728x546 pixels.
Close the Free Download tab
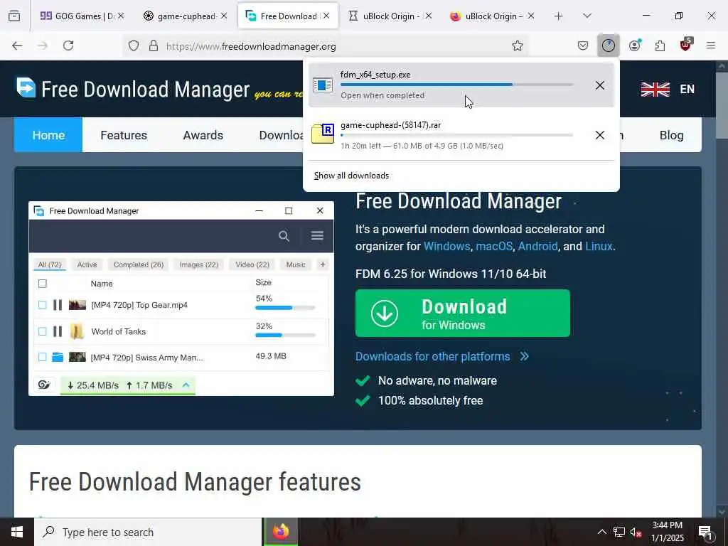point(326,16)
